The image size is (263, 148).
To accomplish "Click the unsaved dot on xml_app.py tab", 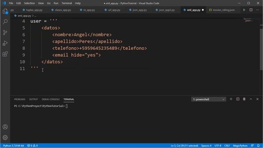I will pyautogui.click(x=203, y=10).
